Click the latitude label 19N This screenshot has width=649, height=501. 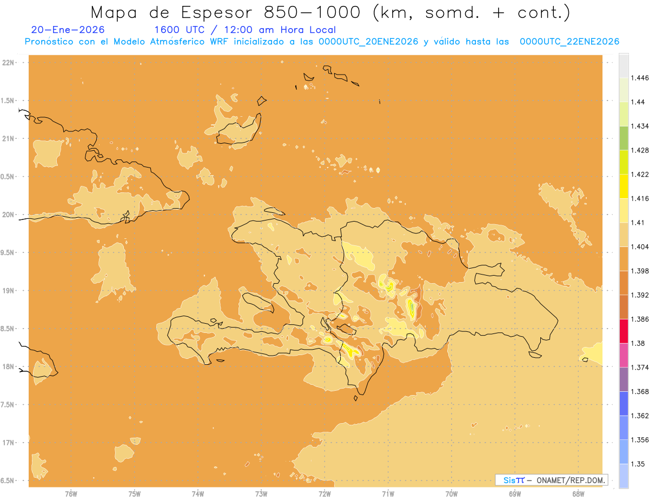click(8, 291)
